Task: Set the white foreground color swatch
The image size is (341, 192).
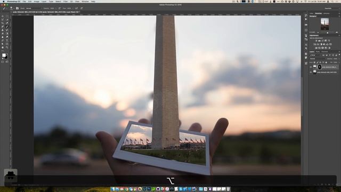Action: [x=4, y=55]
